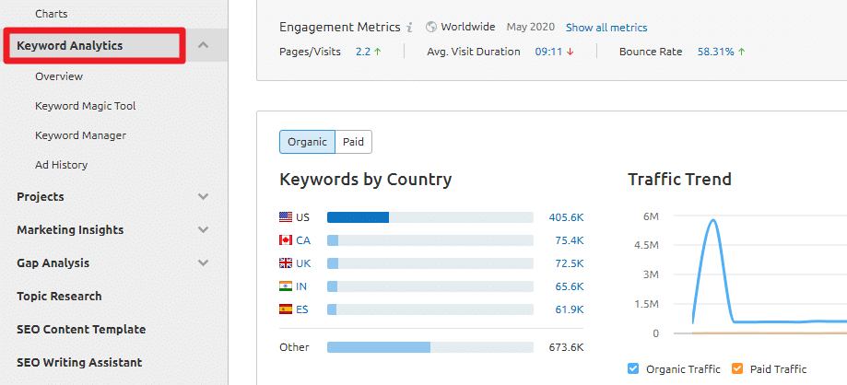The image size is (847, 385).
Task: Click the India flag icon
Action: pos(286,286)
